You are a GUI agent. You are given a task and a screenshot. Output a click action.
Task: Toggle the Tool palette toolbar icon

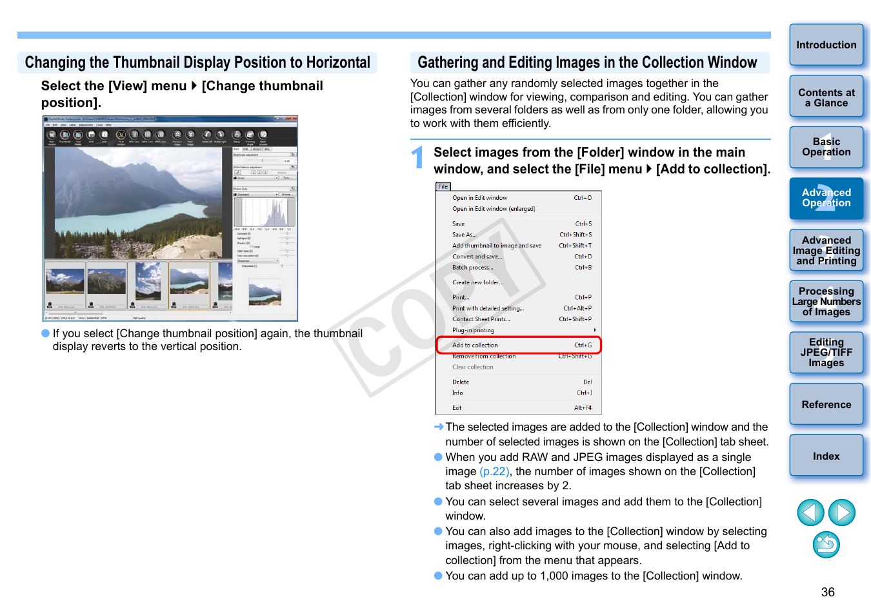click(x=78, y=135)
